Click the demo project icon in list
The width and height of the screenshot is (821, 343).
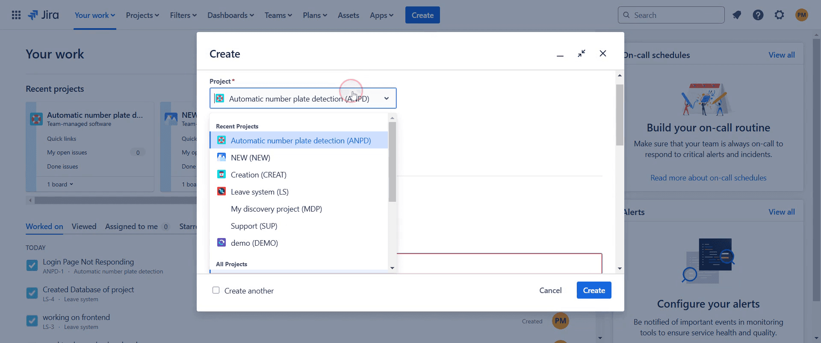(x=221, y=243)
